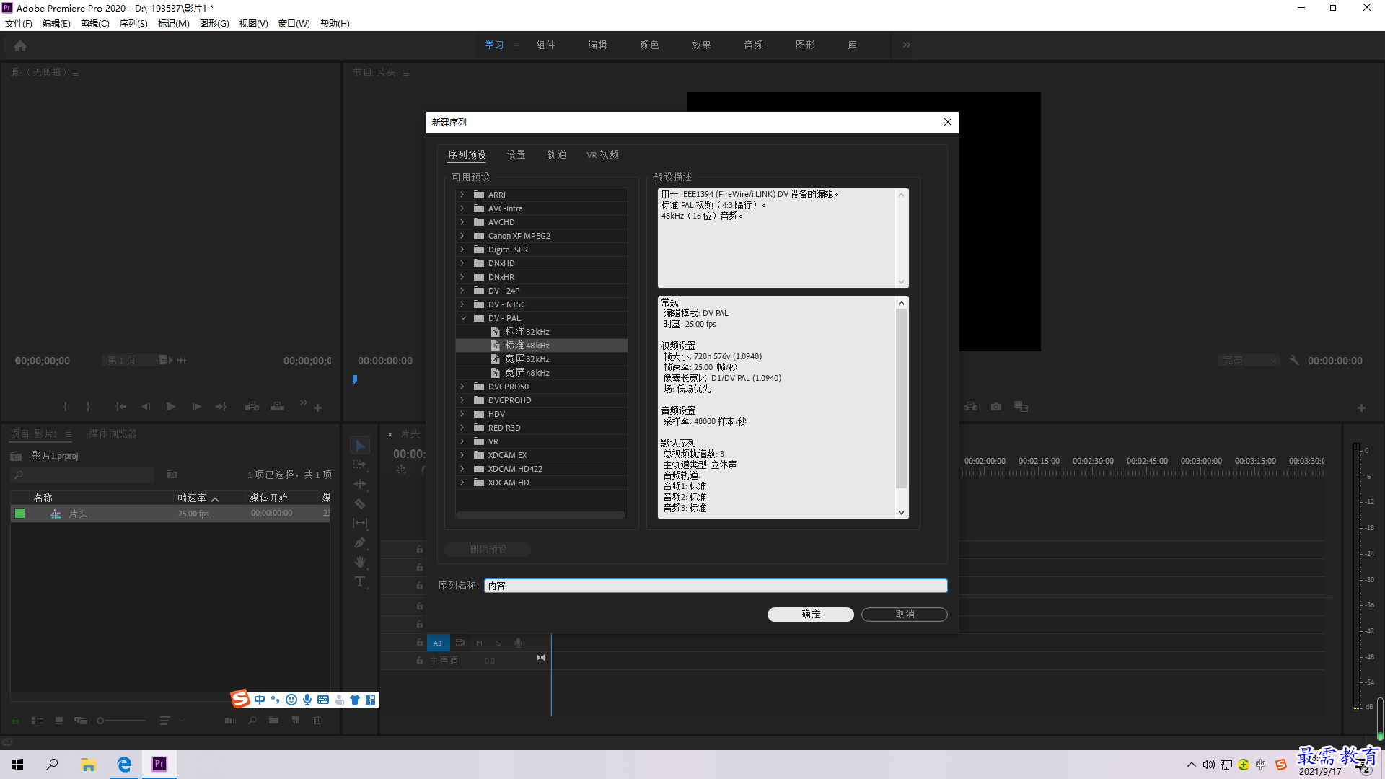Mute track A3 with the M button
The height and width of the screenshot is (779, 1385).
tap(479, 643)
